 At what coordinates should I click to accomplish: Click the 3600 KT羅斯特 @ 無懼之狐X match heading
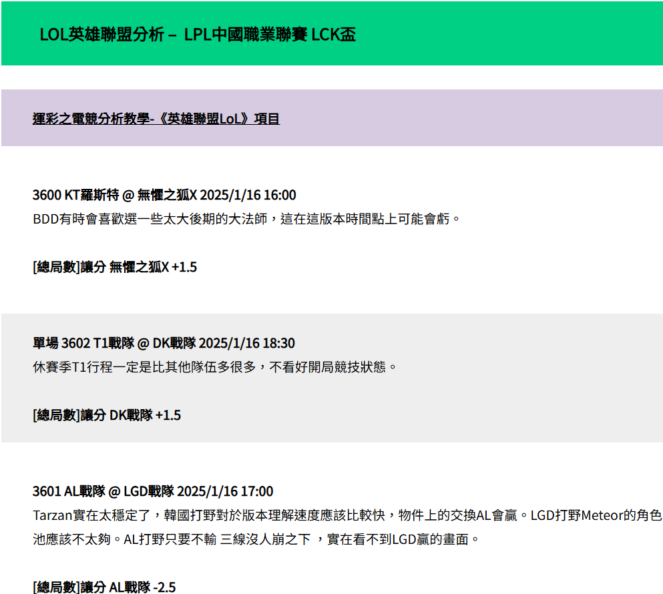(x=164, y=195)
